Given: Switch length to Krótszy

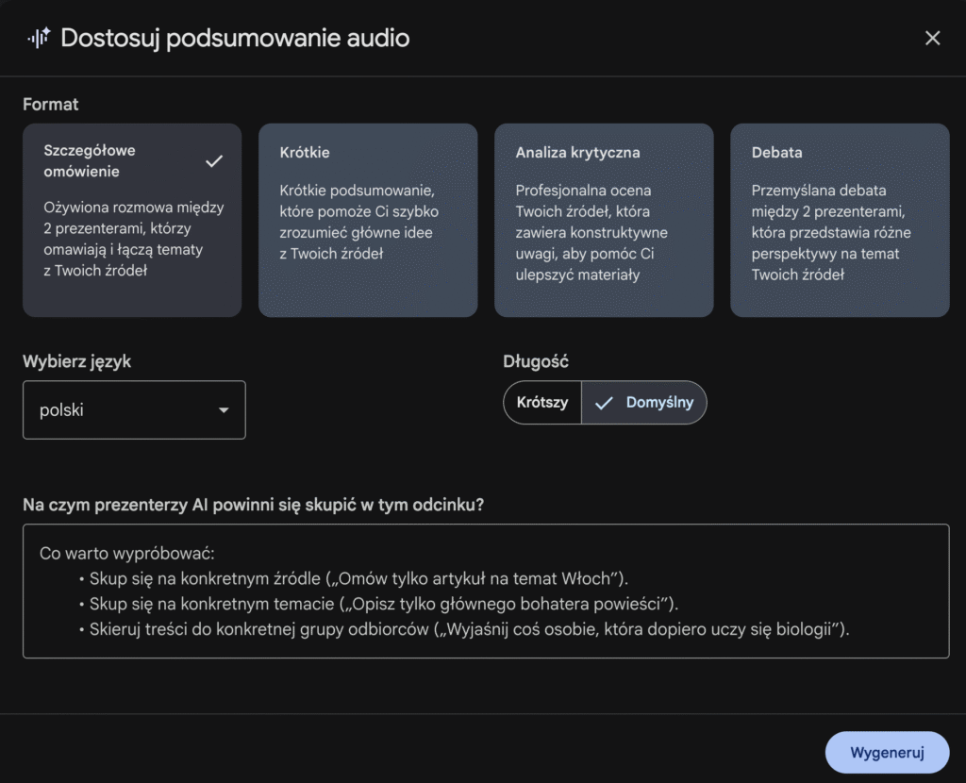Looking at the screenshot, I should [542, 403].
